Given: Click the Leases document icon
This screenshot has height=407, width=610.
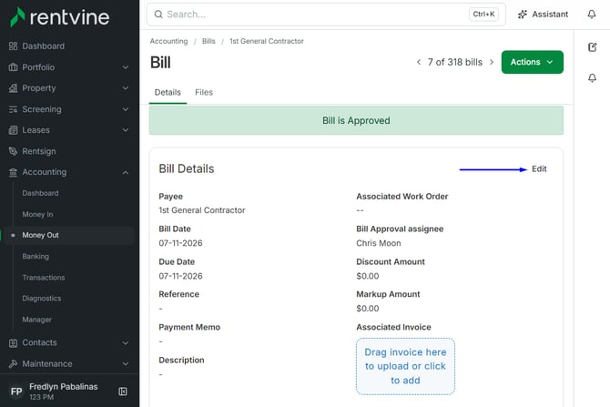Looking at the screenshot, I should [14, 130].
